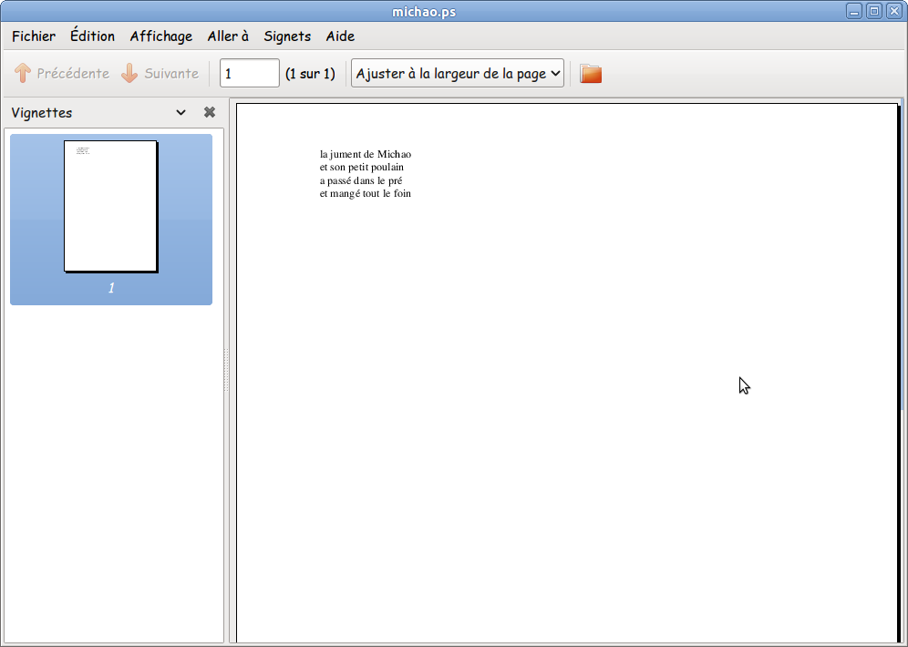Click the vertical scrollbar of the document

903,273
